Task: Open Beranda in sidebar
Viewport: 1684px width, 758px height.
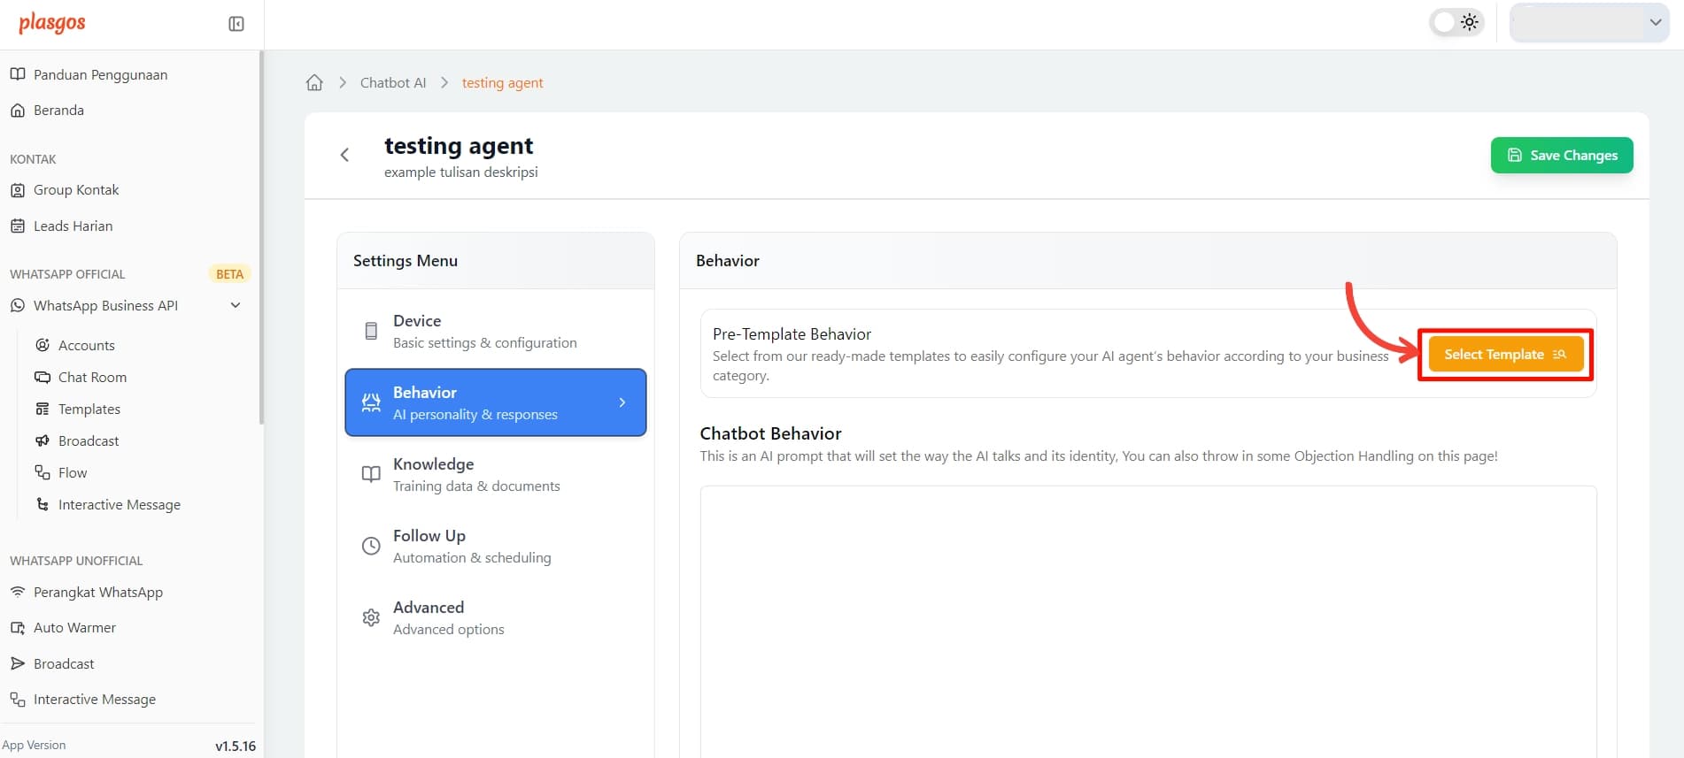Action: 58,111
